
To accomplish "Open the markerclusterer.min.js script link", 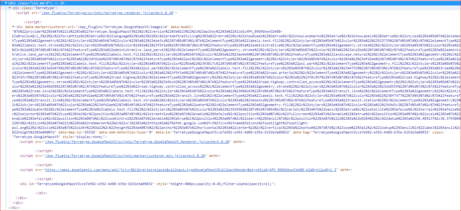I will pos(125,156).
